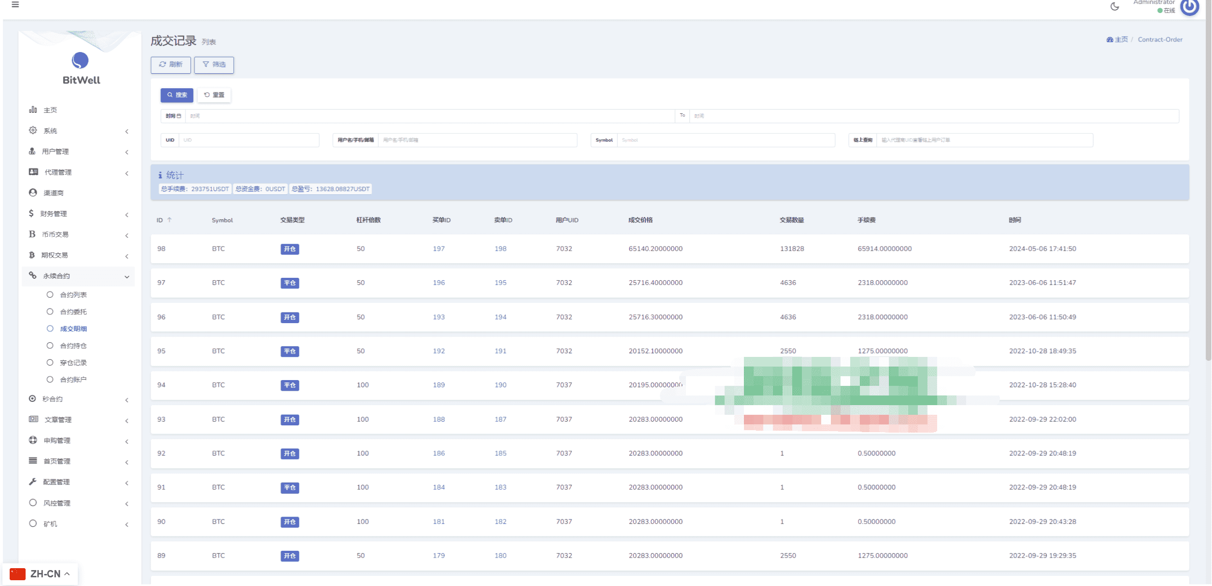Open 配置管理 menu item
Screen dimensions: 1212x586
(x=78, y=482)
